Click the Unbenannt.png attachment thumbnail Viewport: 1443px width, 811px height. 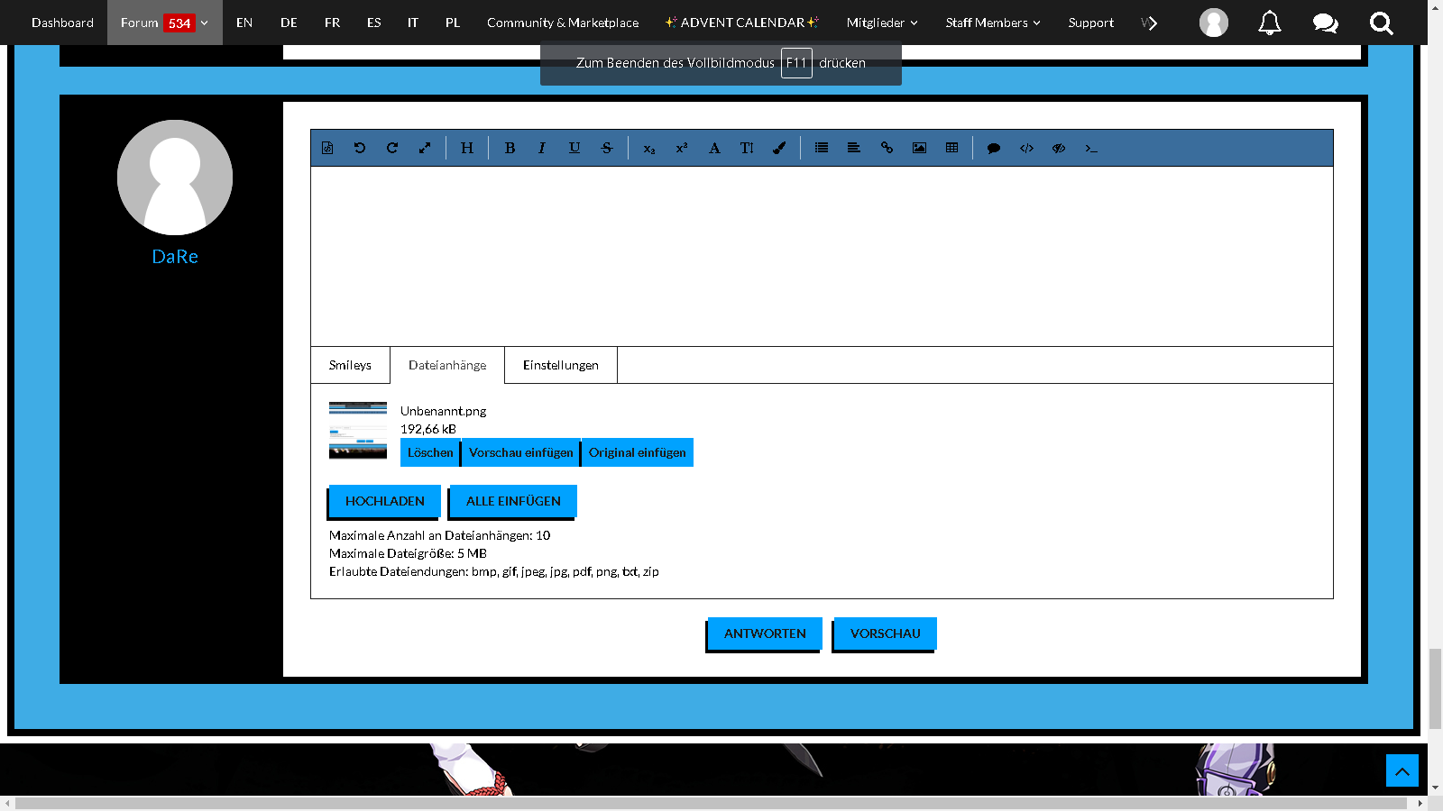click(x=358, y=431)
